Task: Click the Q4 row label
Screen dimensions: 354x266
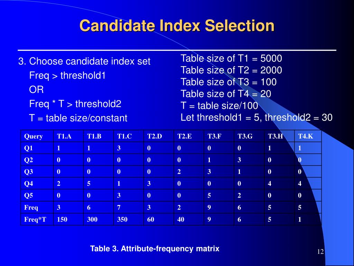Action: (x=28, y=184)
